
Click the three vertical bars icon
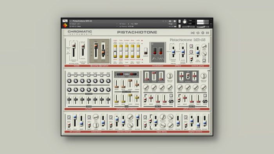click(207, 33)
